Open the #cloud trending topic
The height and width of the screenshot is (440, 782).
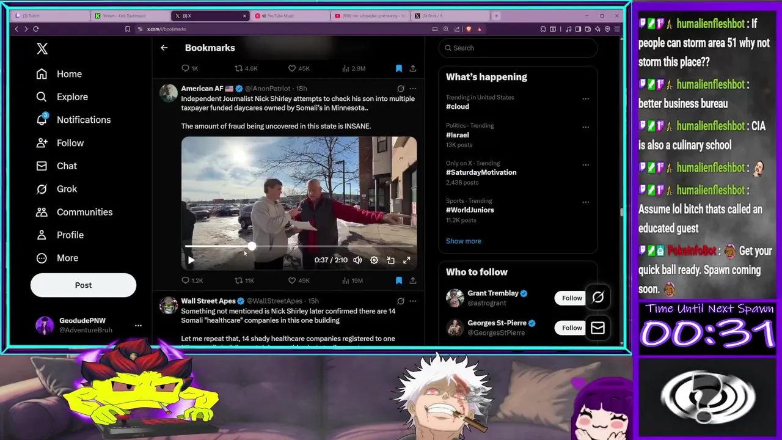tap(457, 106)
